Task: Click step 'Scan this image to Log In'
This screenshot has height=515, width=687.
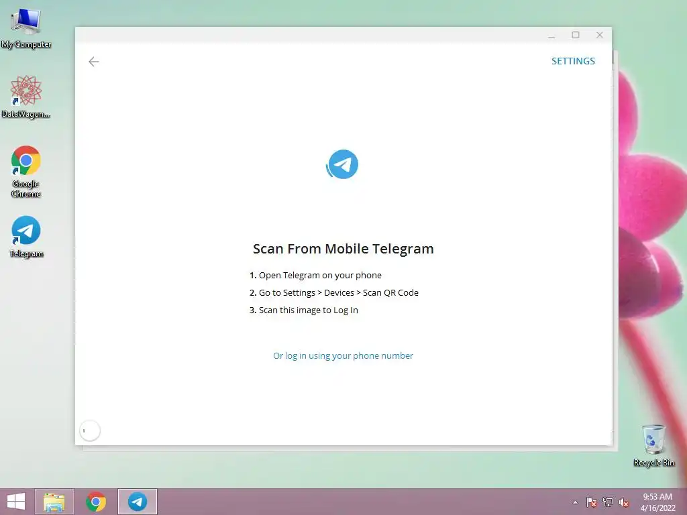Action: (x=304, y=310)
